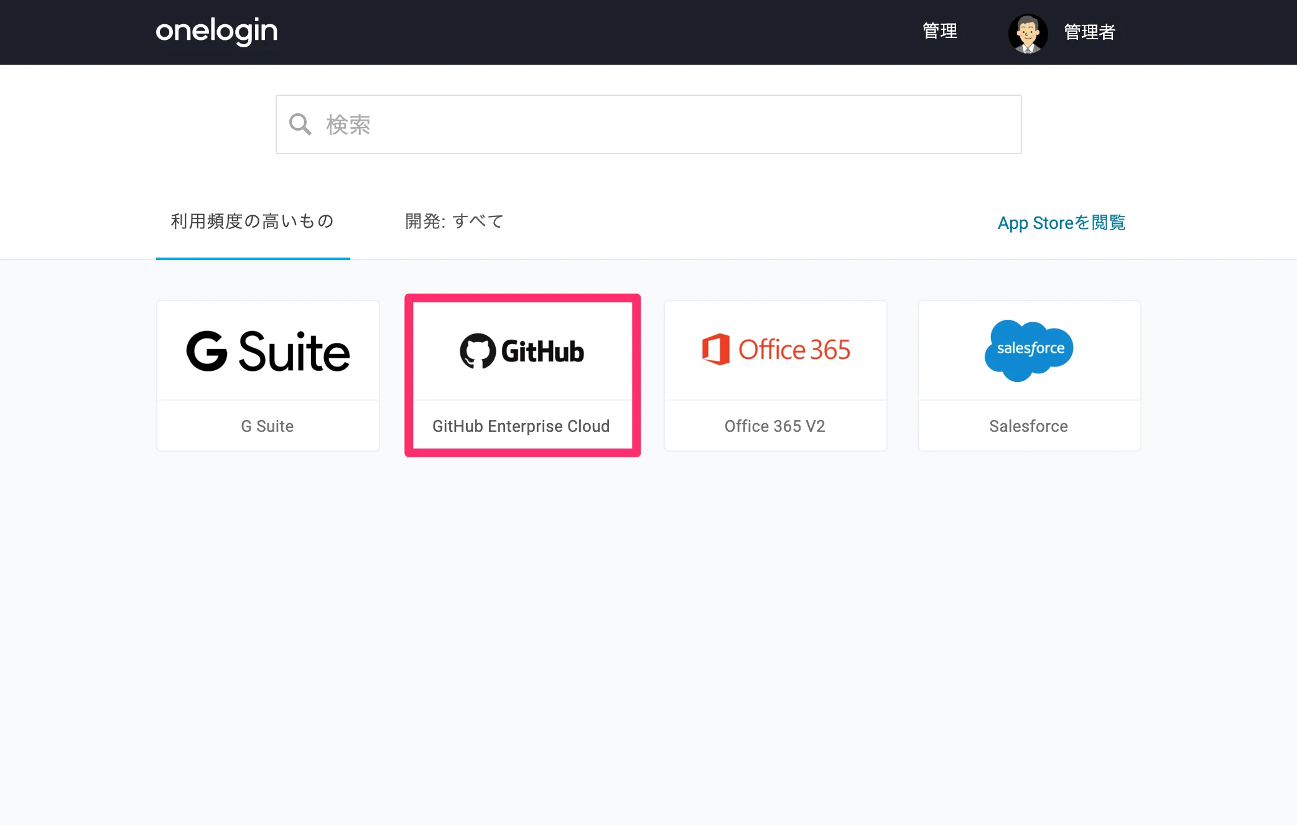Image resolution: width=1297 pixels, height=825 pixels.
Task: Open the 管理者 user menu
Action: pos(1089,32)
